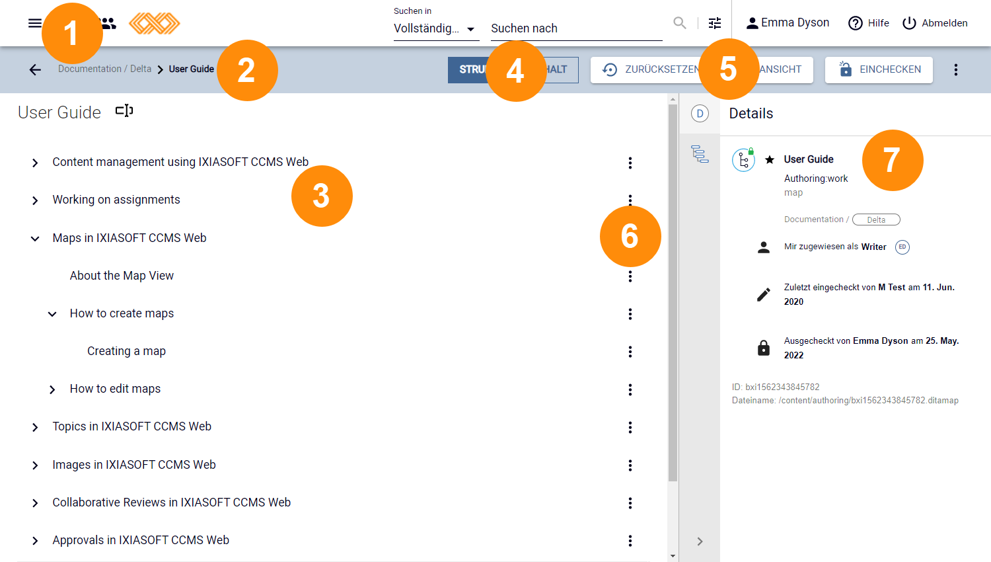This screenshot has width=991, height=562.
Task: Open options menu for Topics row
Action: (x=630, y=427)
